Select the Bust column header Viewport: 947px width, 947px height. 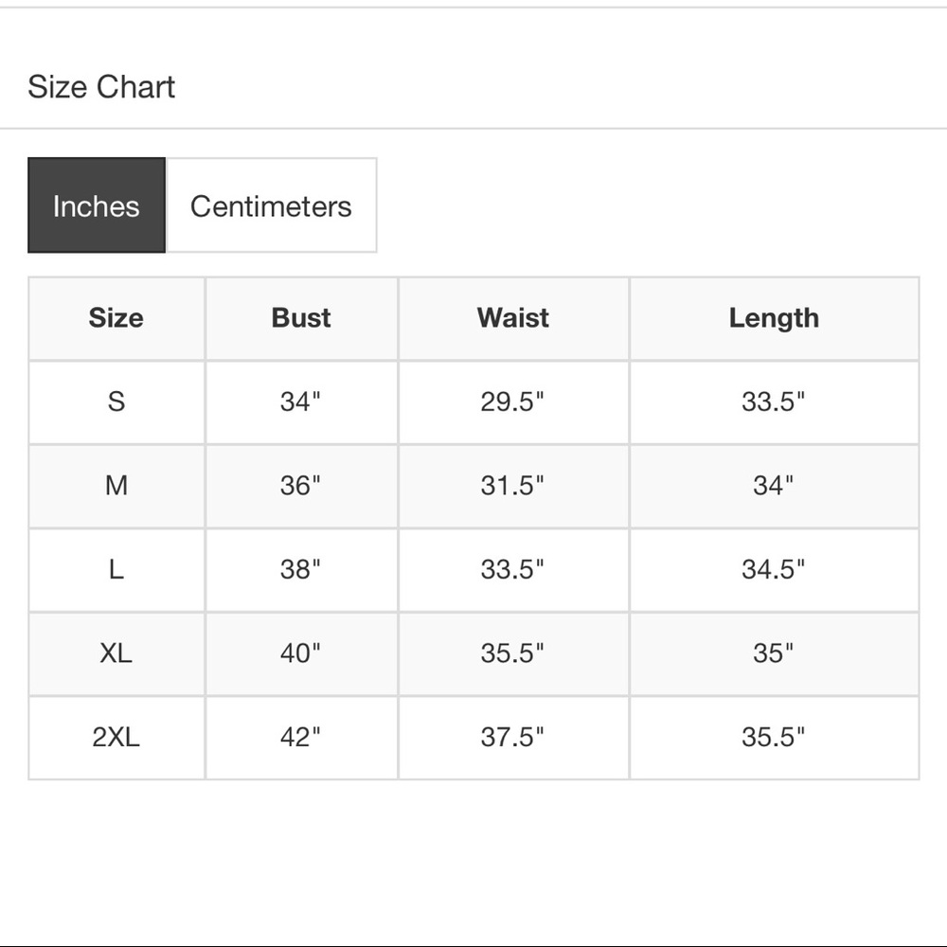301,318
